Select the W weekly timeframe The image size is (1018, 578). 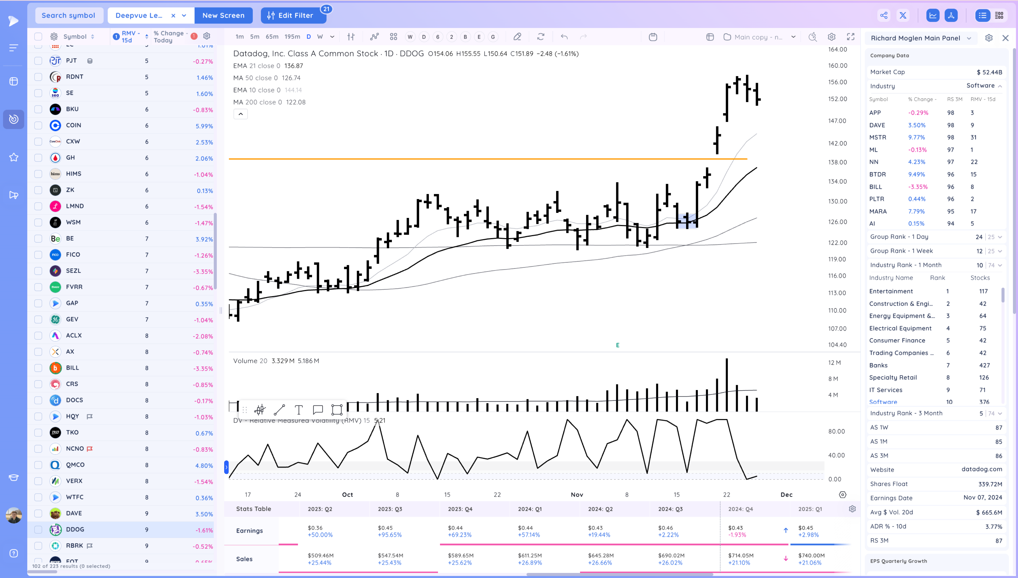coord(320,37)
